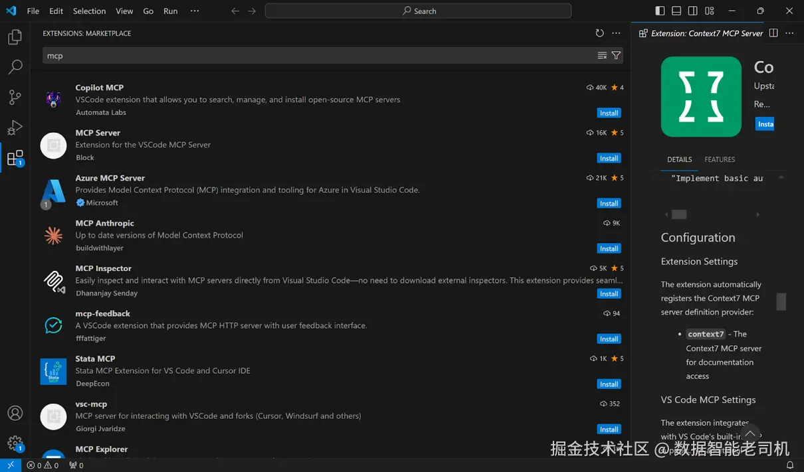Viewport: 804px width, 472px height.
Task: Split the editor right
Action: tap(773, 33)
